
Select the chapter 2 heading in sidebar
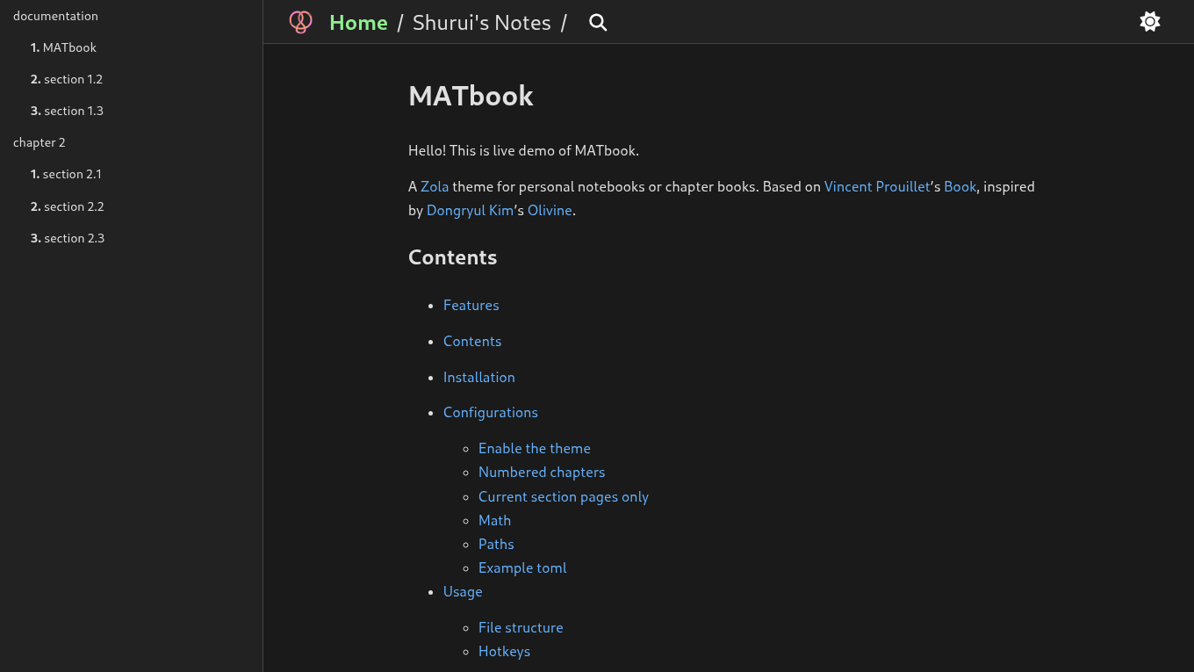(x=39, y=142)
